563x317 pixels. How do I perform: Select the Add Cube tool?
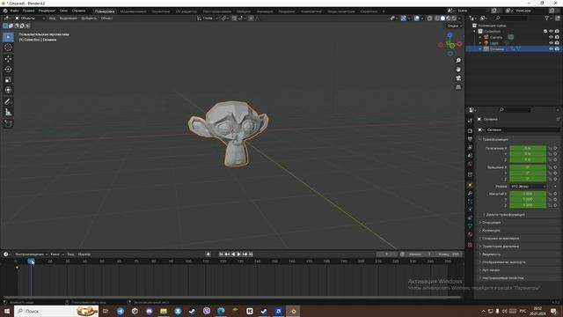[x=8, y=123]
